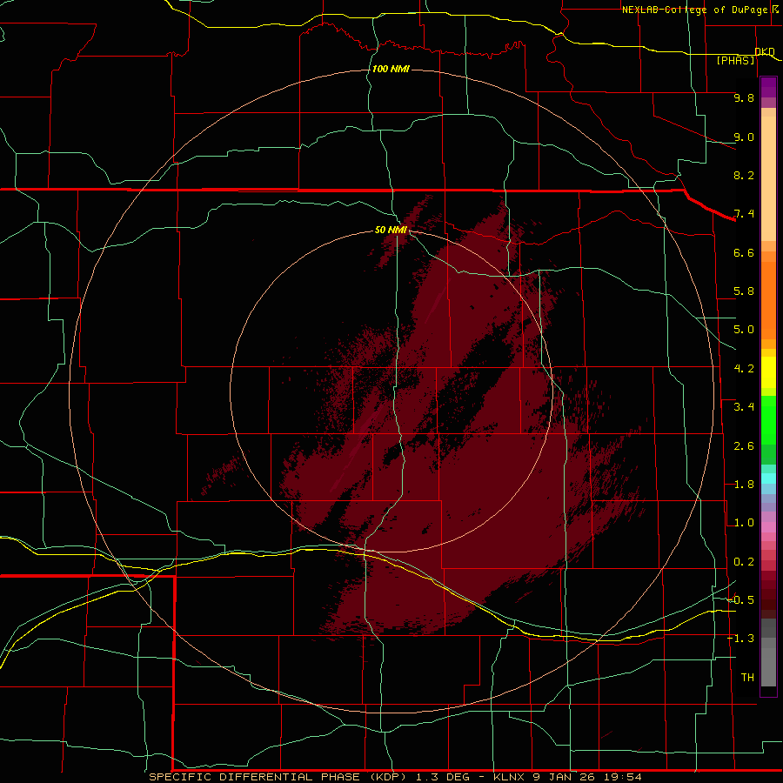Click the 4.2 scale value
Screen dimensions: 783x783
744,369
